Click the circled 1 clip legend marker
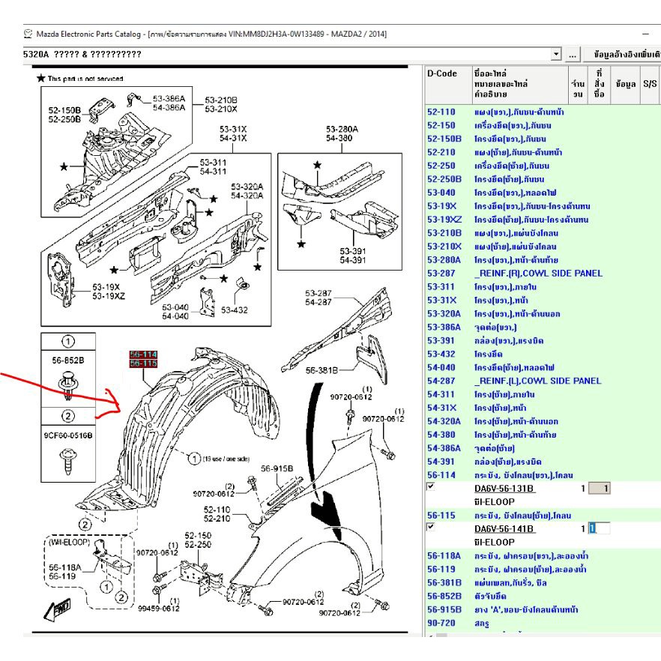 coord(67,341)
